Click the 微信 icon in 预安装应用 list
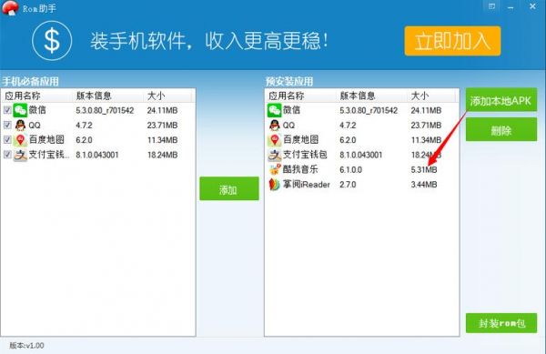Viewport: 546px width, 354px height. click(x=275, y=110)
